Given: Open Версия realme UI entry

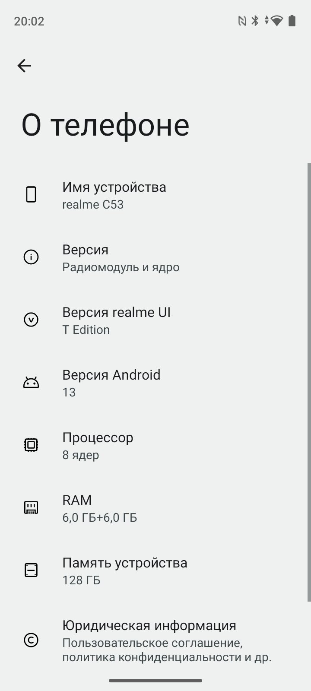Looking at the screenshot, I should (155, 320).
